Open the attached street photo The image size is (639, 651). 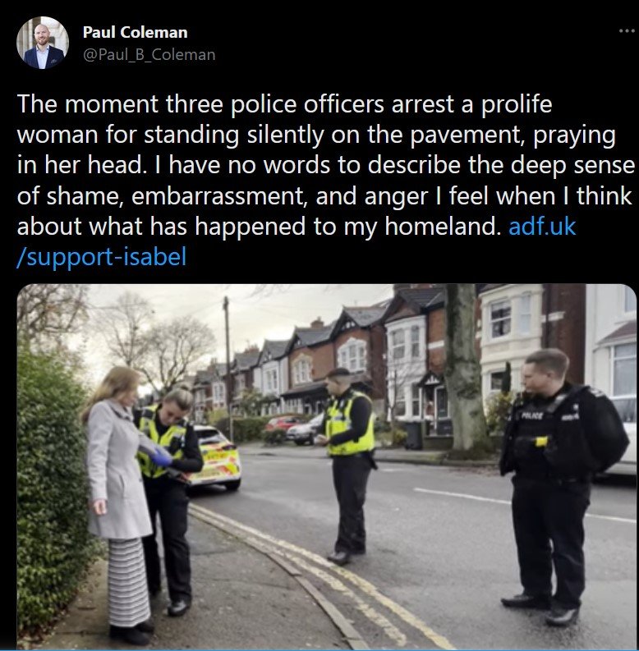[x=327, y=466]
